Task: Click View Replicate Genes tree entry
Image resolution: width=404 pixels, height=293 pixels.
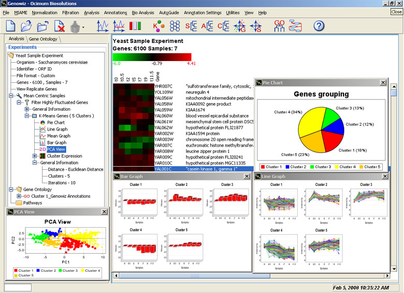Action: tap(37, 89)
